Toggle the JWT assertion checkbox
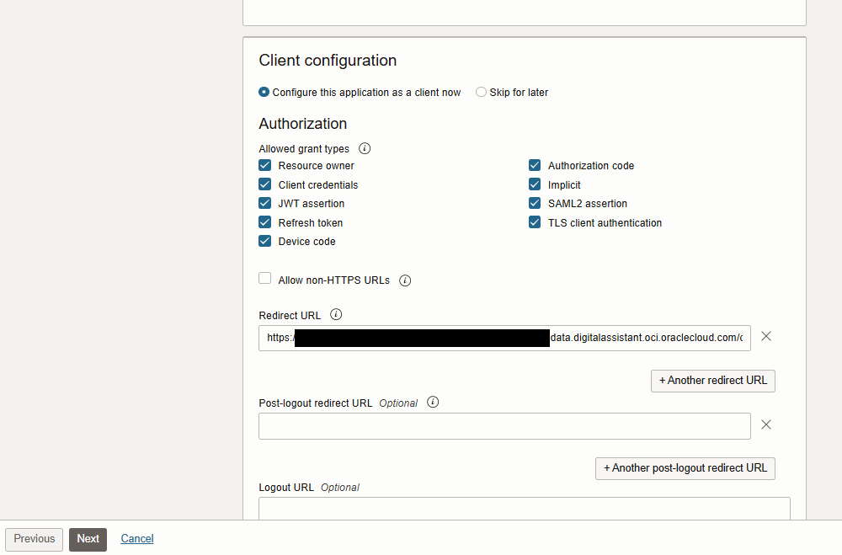The width and height of the screenshot is (842, 555). click(x=265, y=203)
